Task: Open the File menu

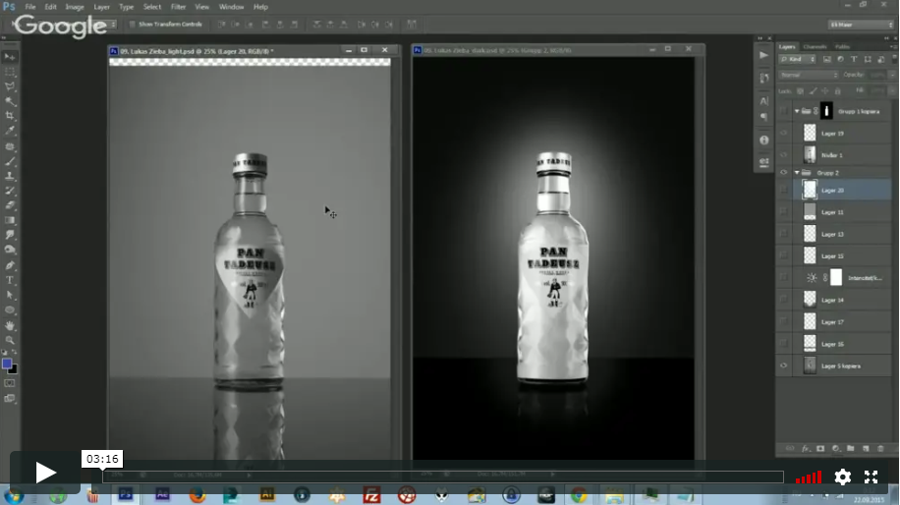Action: pyautogui.click(x=29, y=7)
